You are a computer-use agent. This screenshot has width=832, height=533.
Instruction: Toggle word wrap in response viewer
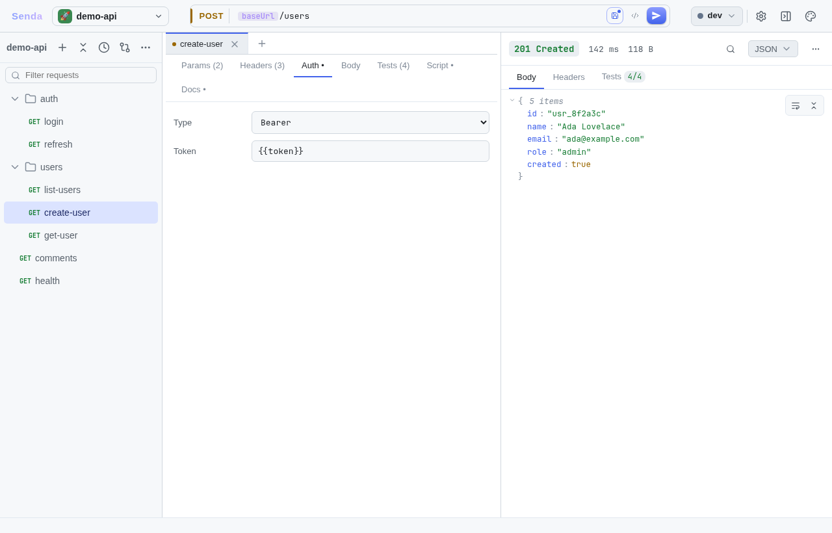click(x=796, y=105)
